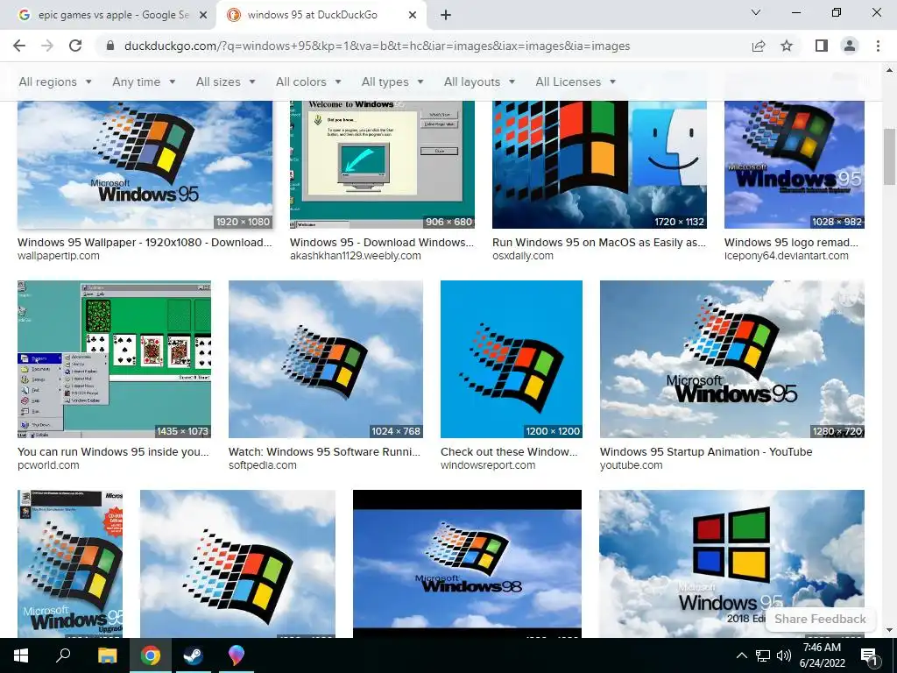Open the Windows 95 Upgrade box image

point(70,563)
